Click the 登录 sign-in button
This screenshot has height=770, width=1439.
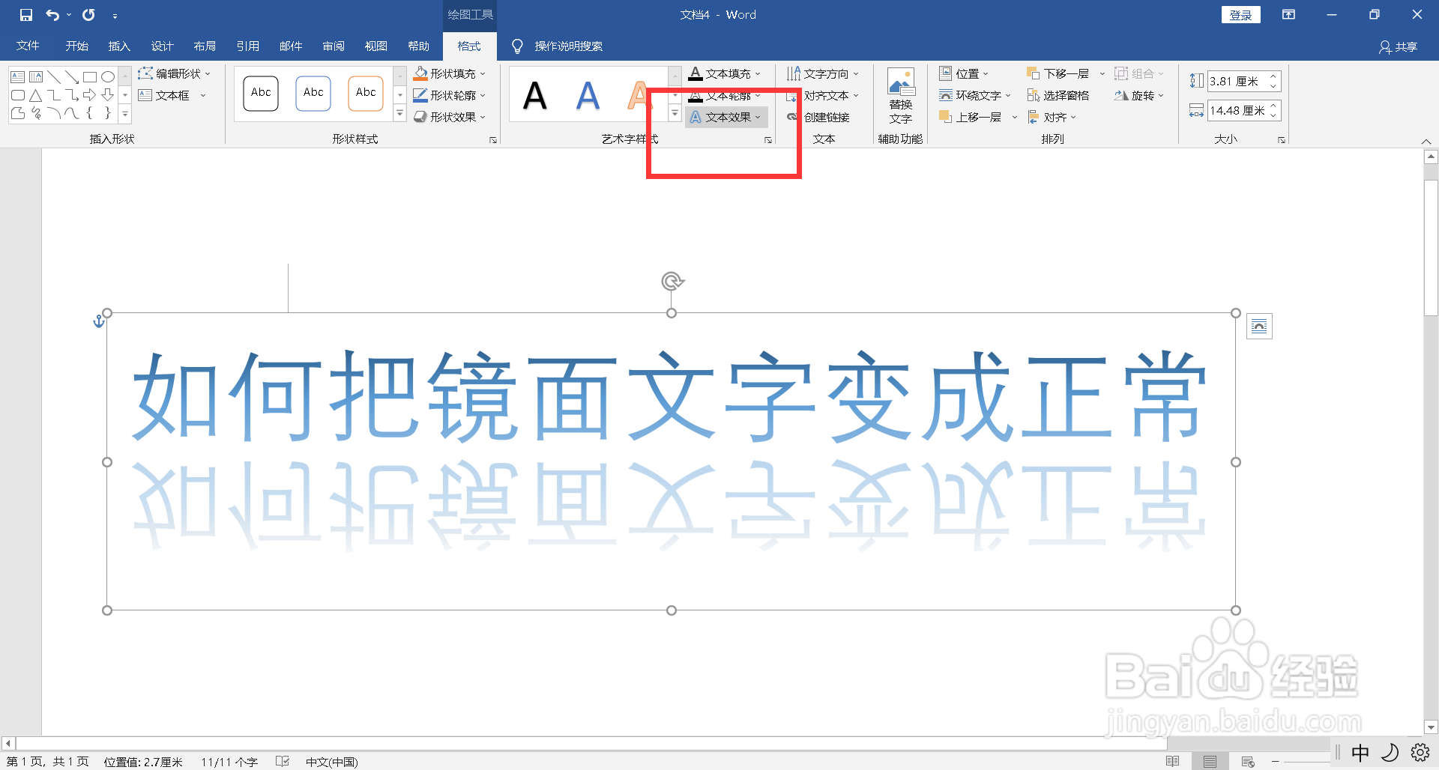point(1241,15)
